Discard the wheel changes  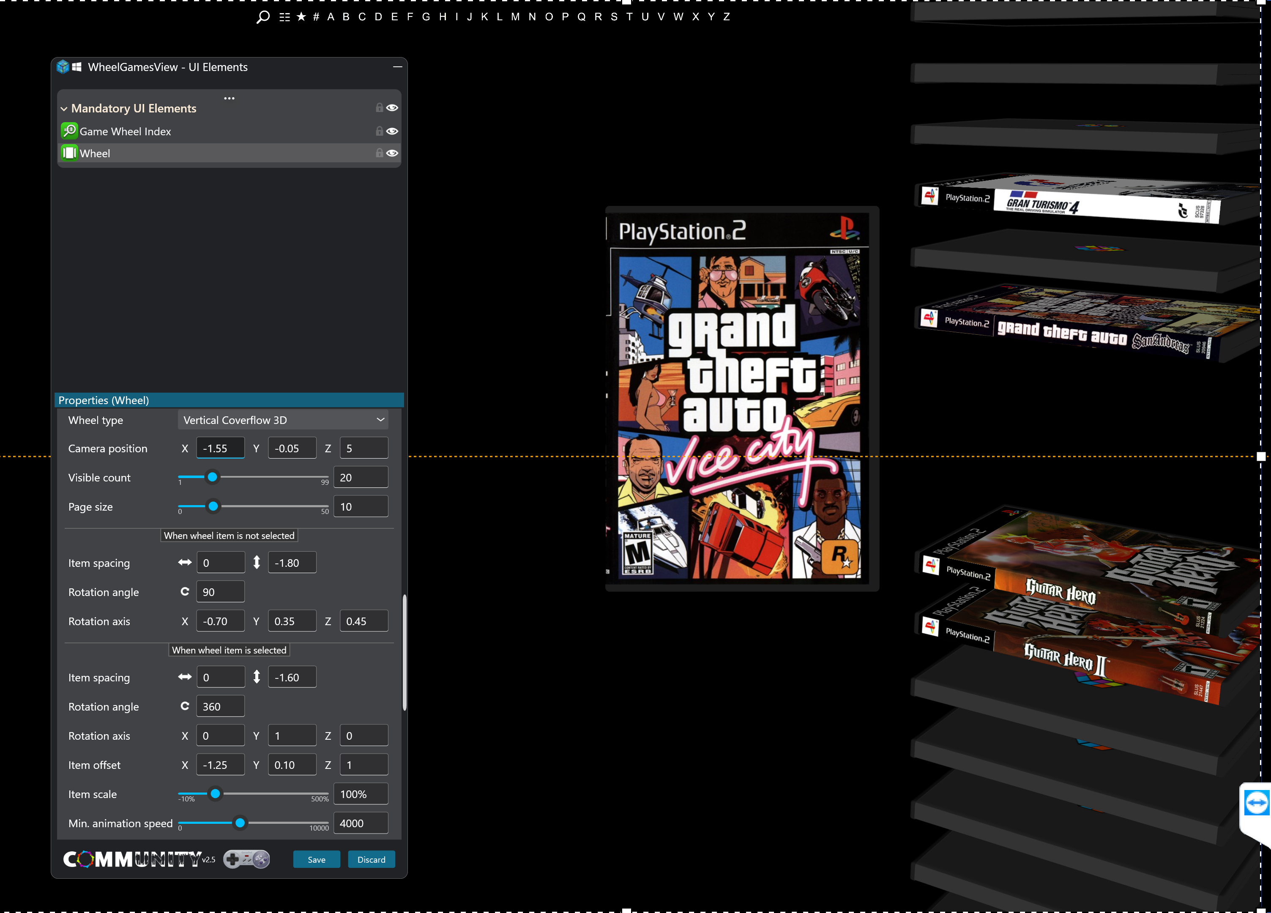(x=371, y=859)
